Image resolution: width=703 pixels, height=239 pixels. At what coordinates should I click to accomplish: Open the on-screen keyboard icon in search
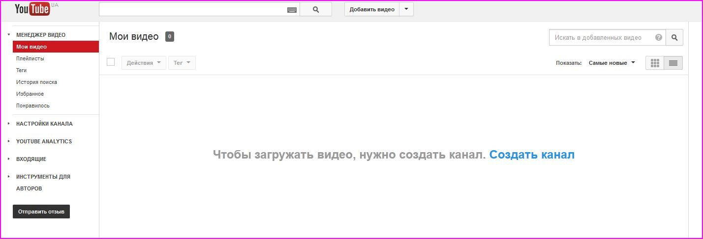(292, 10)
